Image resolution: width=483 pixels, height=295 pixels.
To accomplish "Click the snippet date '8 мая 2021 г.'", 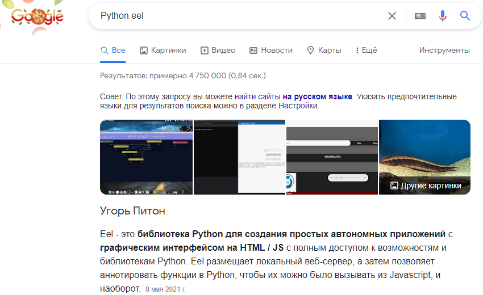I will 165,289.
